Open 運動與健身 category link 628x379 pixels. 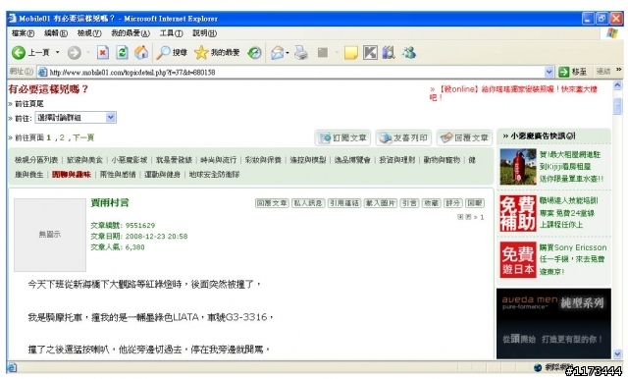162,175
